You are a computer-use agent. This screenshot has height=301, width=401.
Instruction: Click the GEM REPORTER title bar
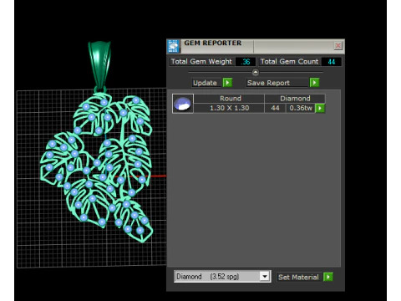click(x=256, y=46)
